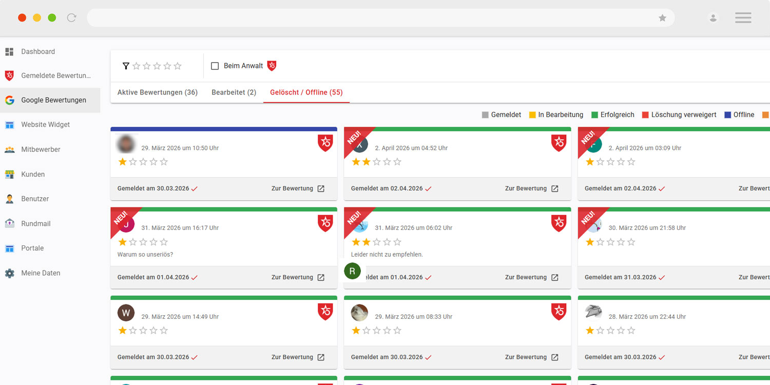This screenshot has height=385, width=770.
Task: Open the Mitbewerber people icon
Action: [9, 150]
